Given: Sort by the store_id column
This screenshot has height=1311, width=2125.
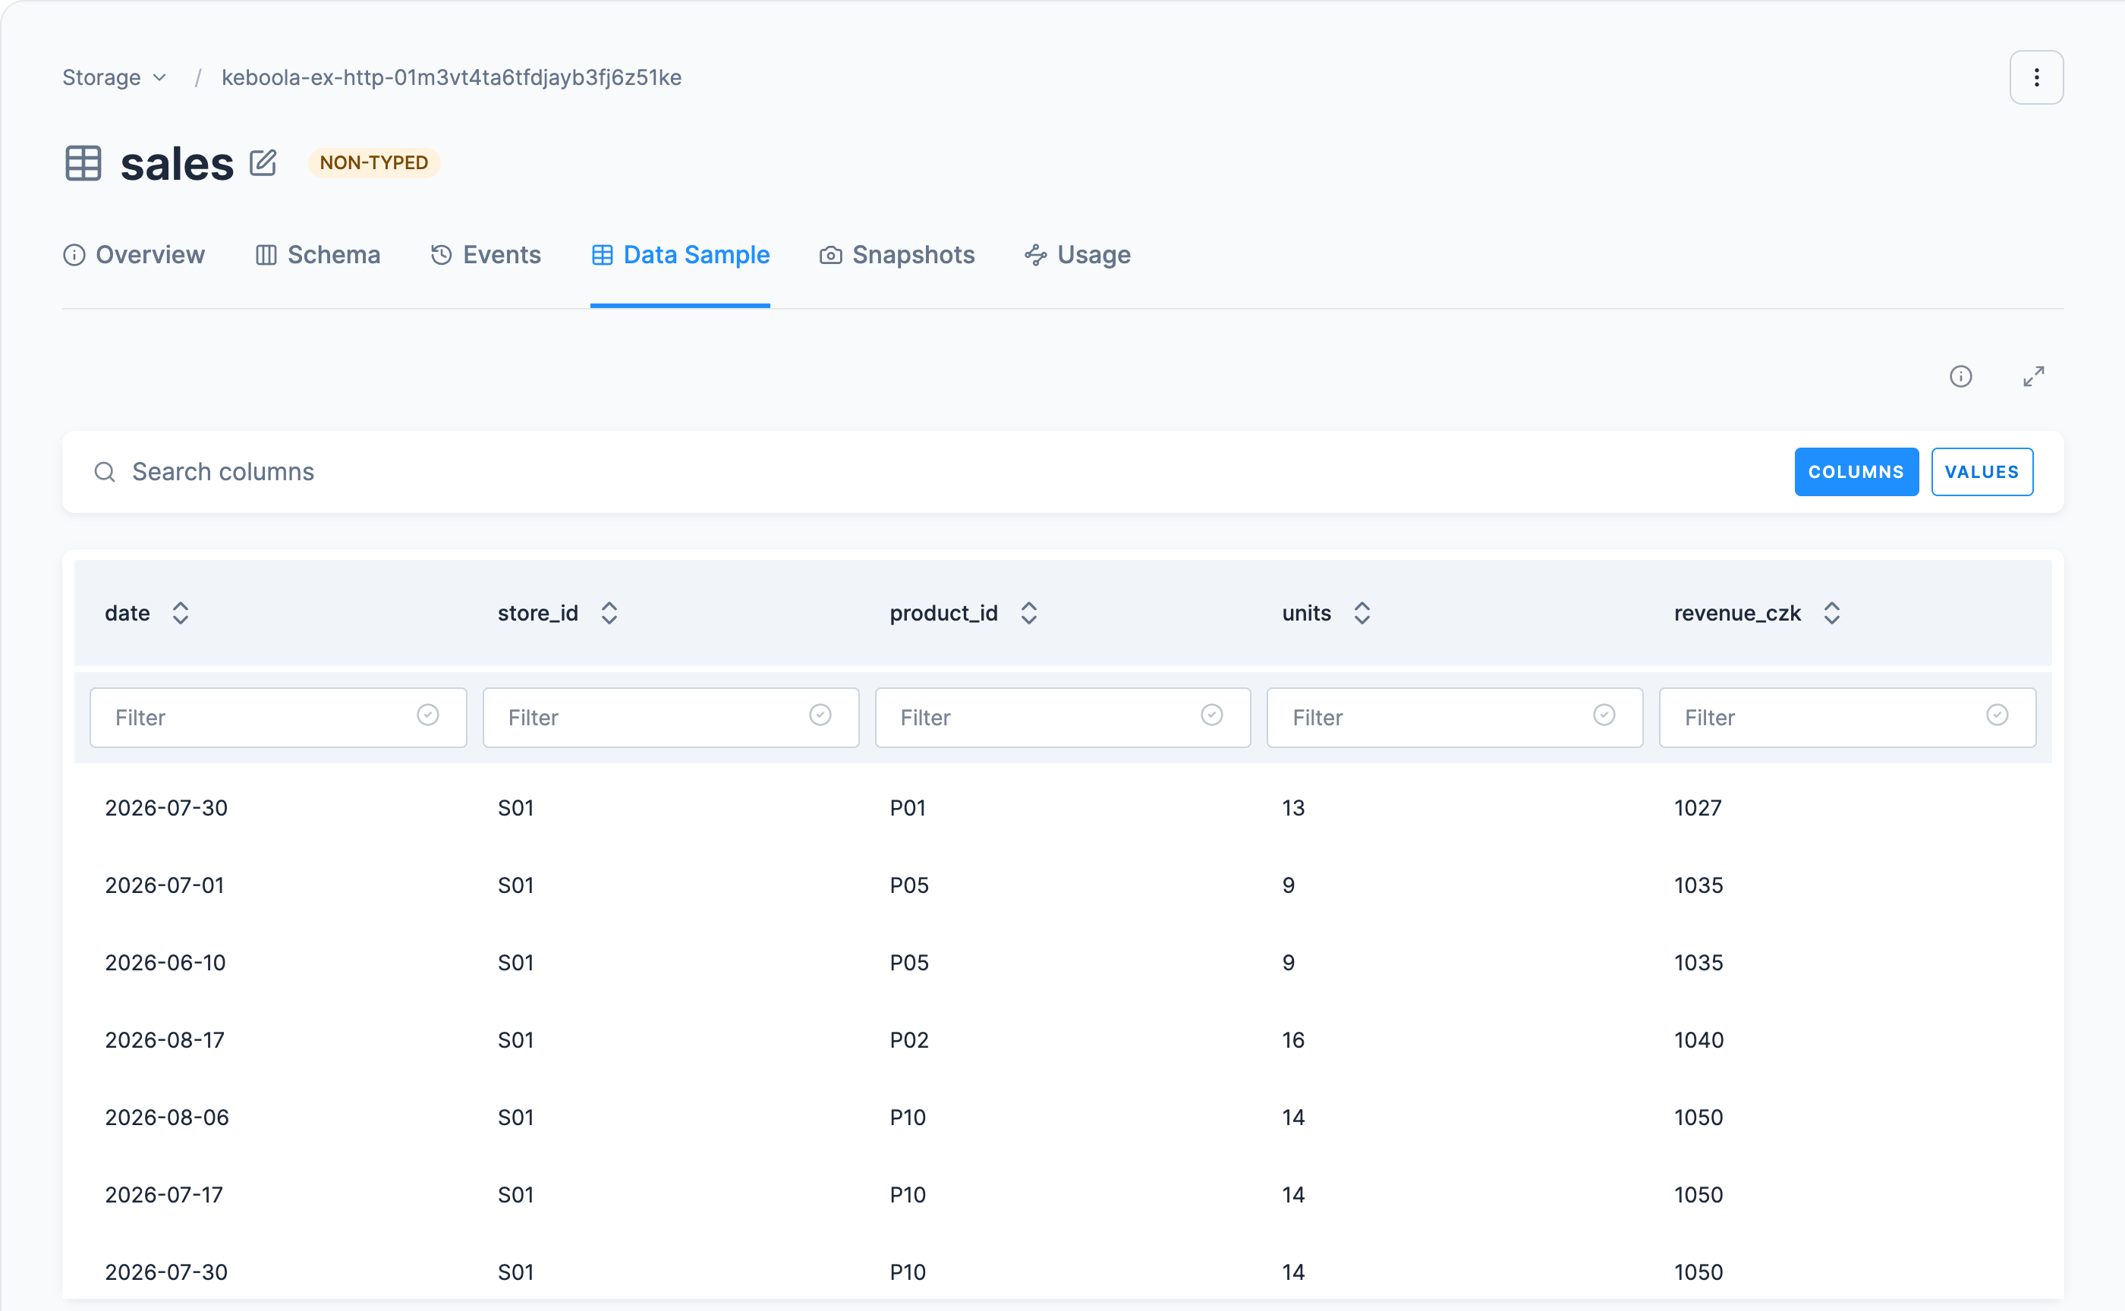Looking at the screenshot, I should click(609, 613).
